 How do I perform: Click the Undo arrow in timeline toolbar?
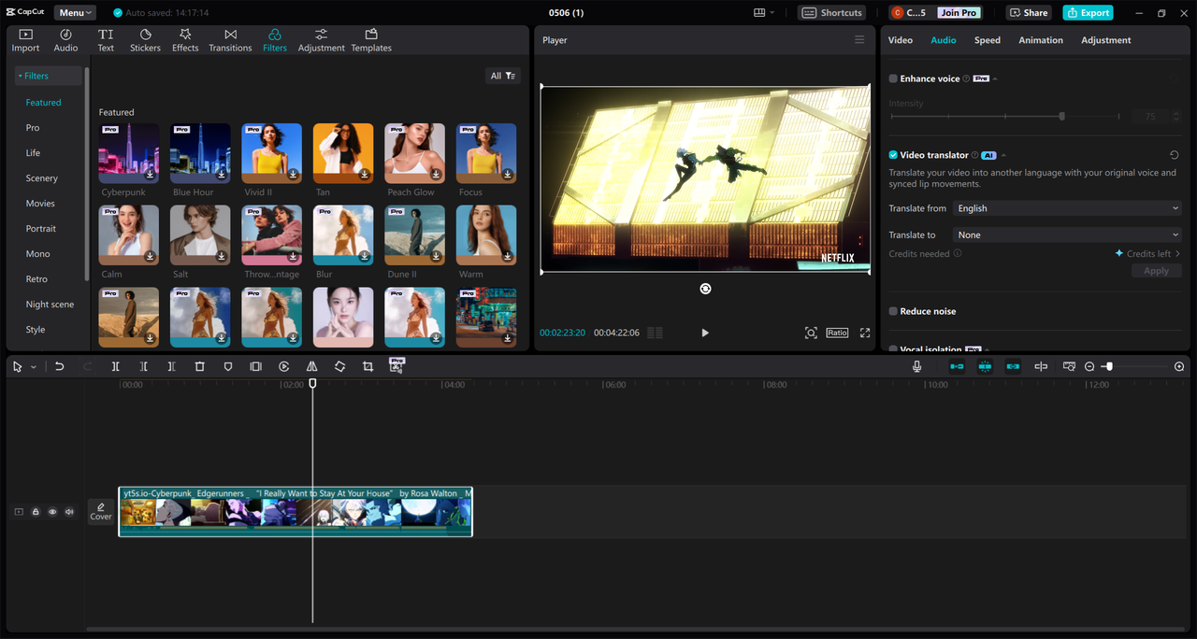pyautogui.click(x=59, y=367)
